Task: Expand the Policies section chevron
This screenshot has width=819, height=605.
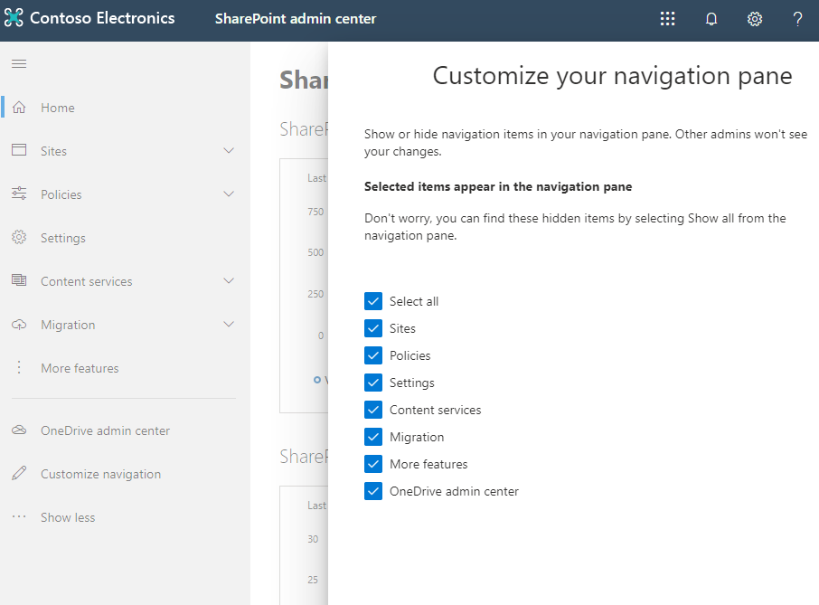Action: tap(229, 194)
